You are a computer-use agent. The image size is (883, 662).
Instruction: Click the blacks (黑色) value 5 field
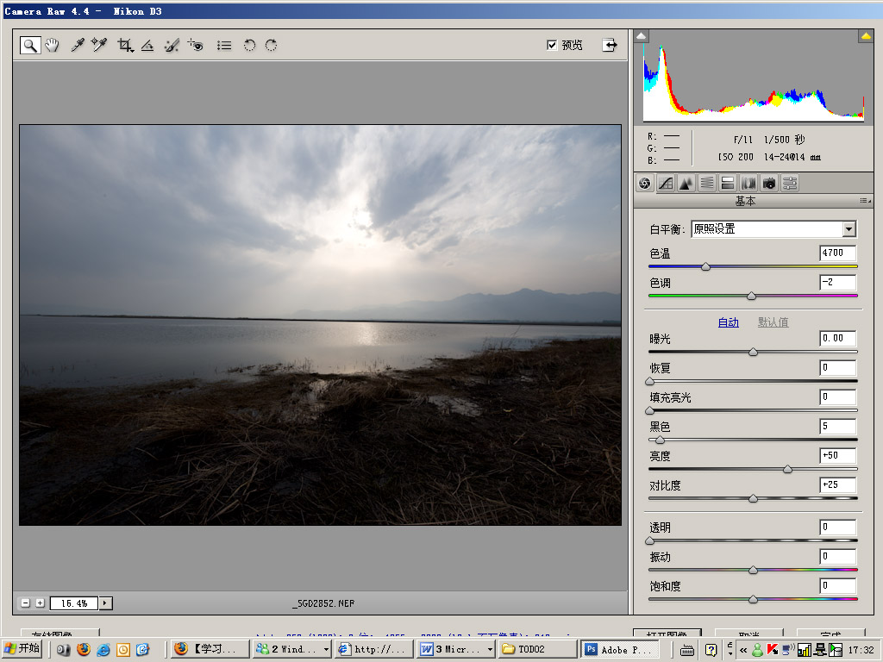pyautogui.click(x=838, y=426)
